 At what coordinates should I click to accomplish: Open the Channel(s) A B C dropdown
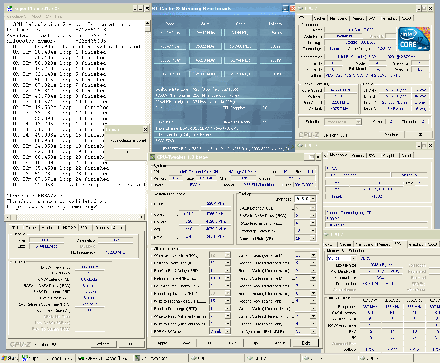(x=313, y=199)
